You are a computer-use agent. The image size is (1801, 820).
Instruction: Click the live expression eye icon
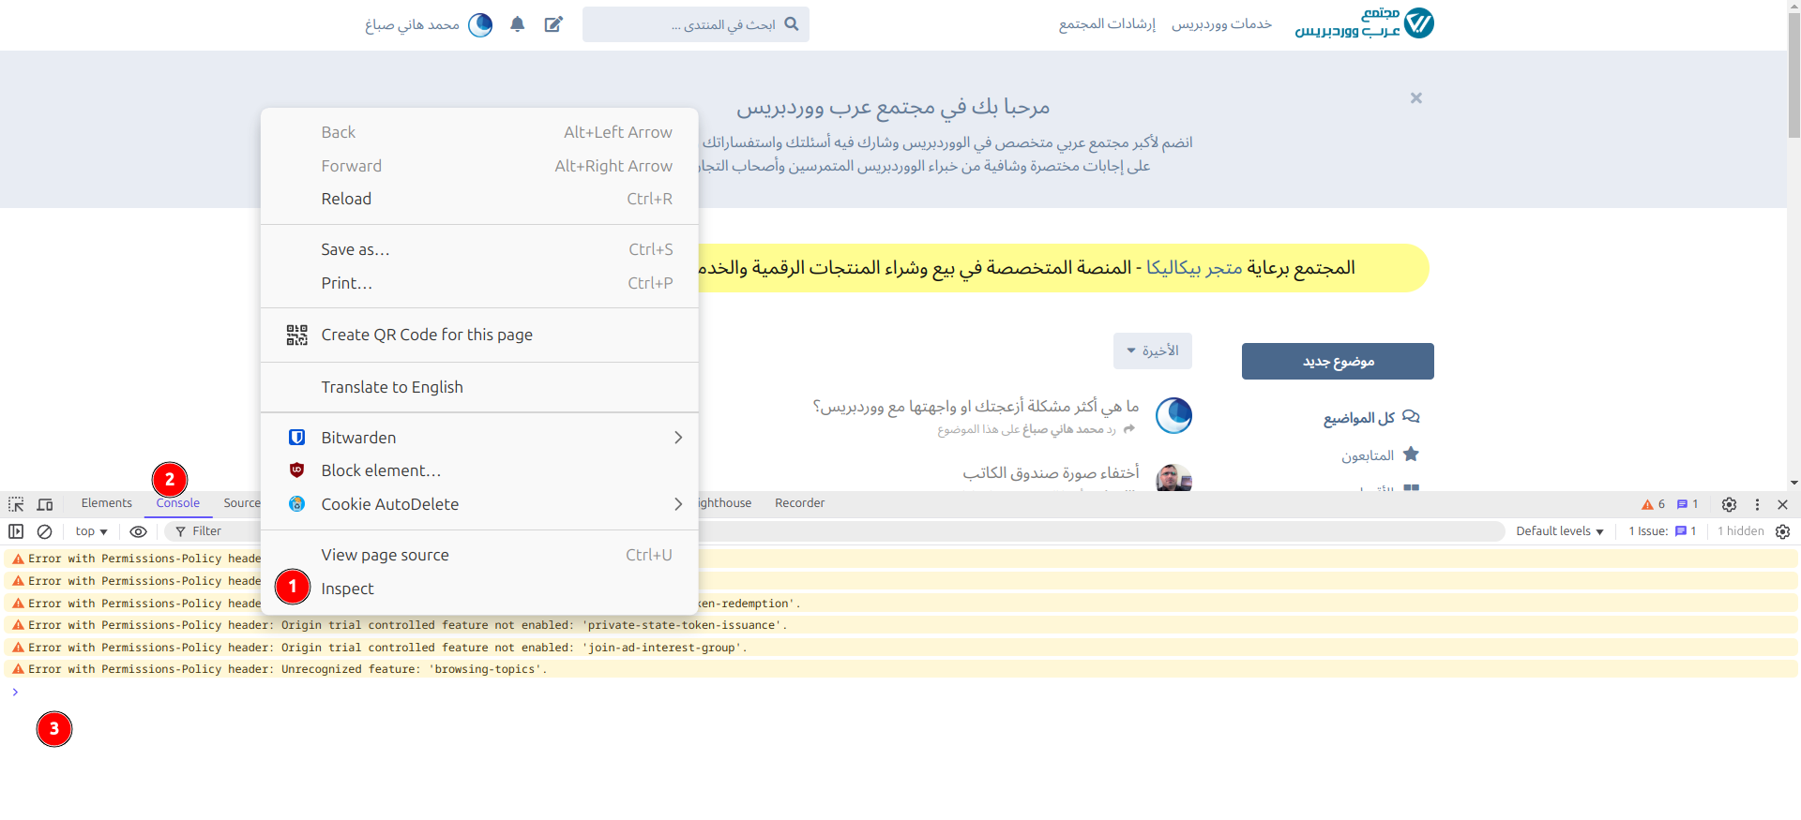click(x=138, y=531)
